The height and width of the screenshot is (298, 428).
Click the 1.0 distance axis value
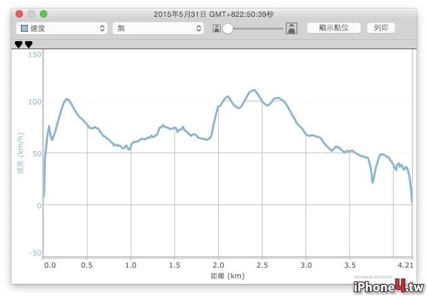pyautogui.click(x=130, y=265)
